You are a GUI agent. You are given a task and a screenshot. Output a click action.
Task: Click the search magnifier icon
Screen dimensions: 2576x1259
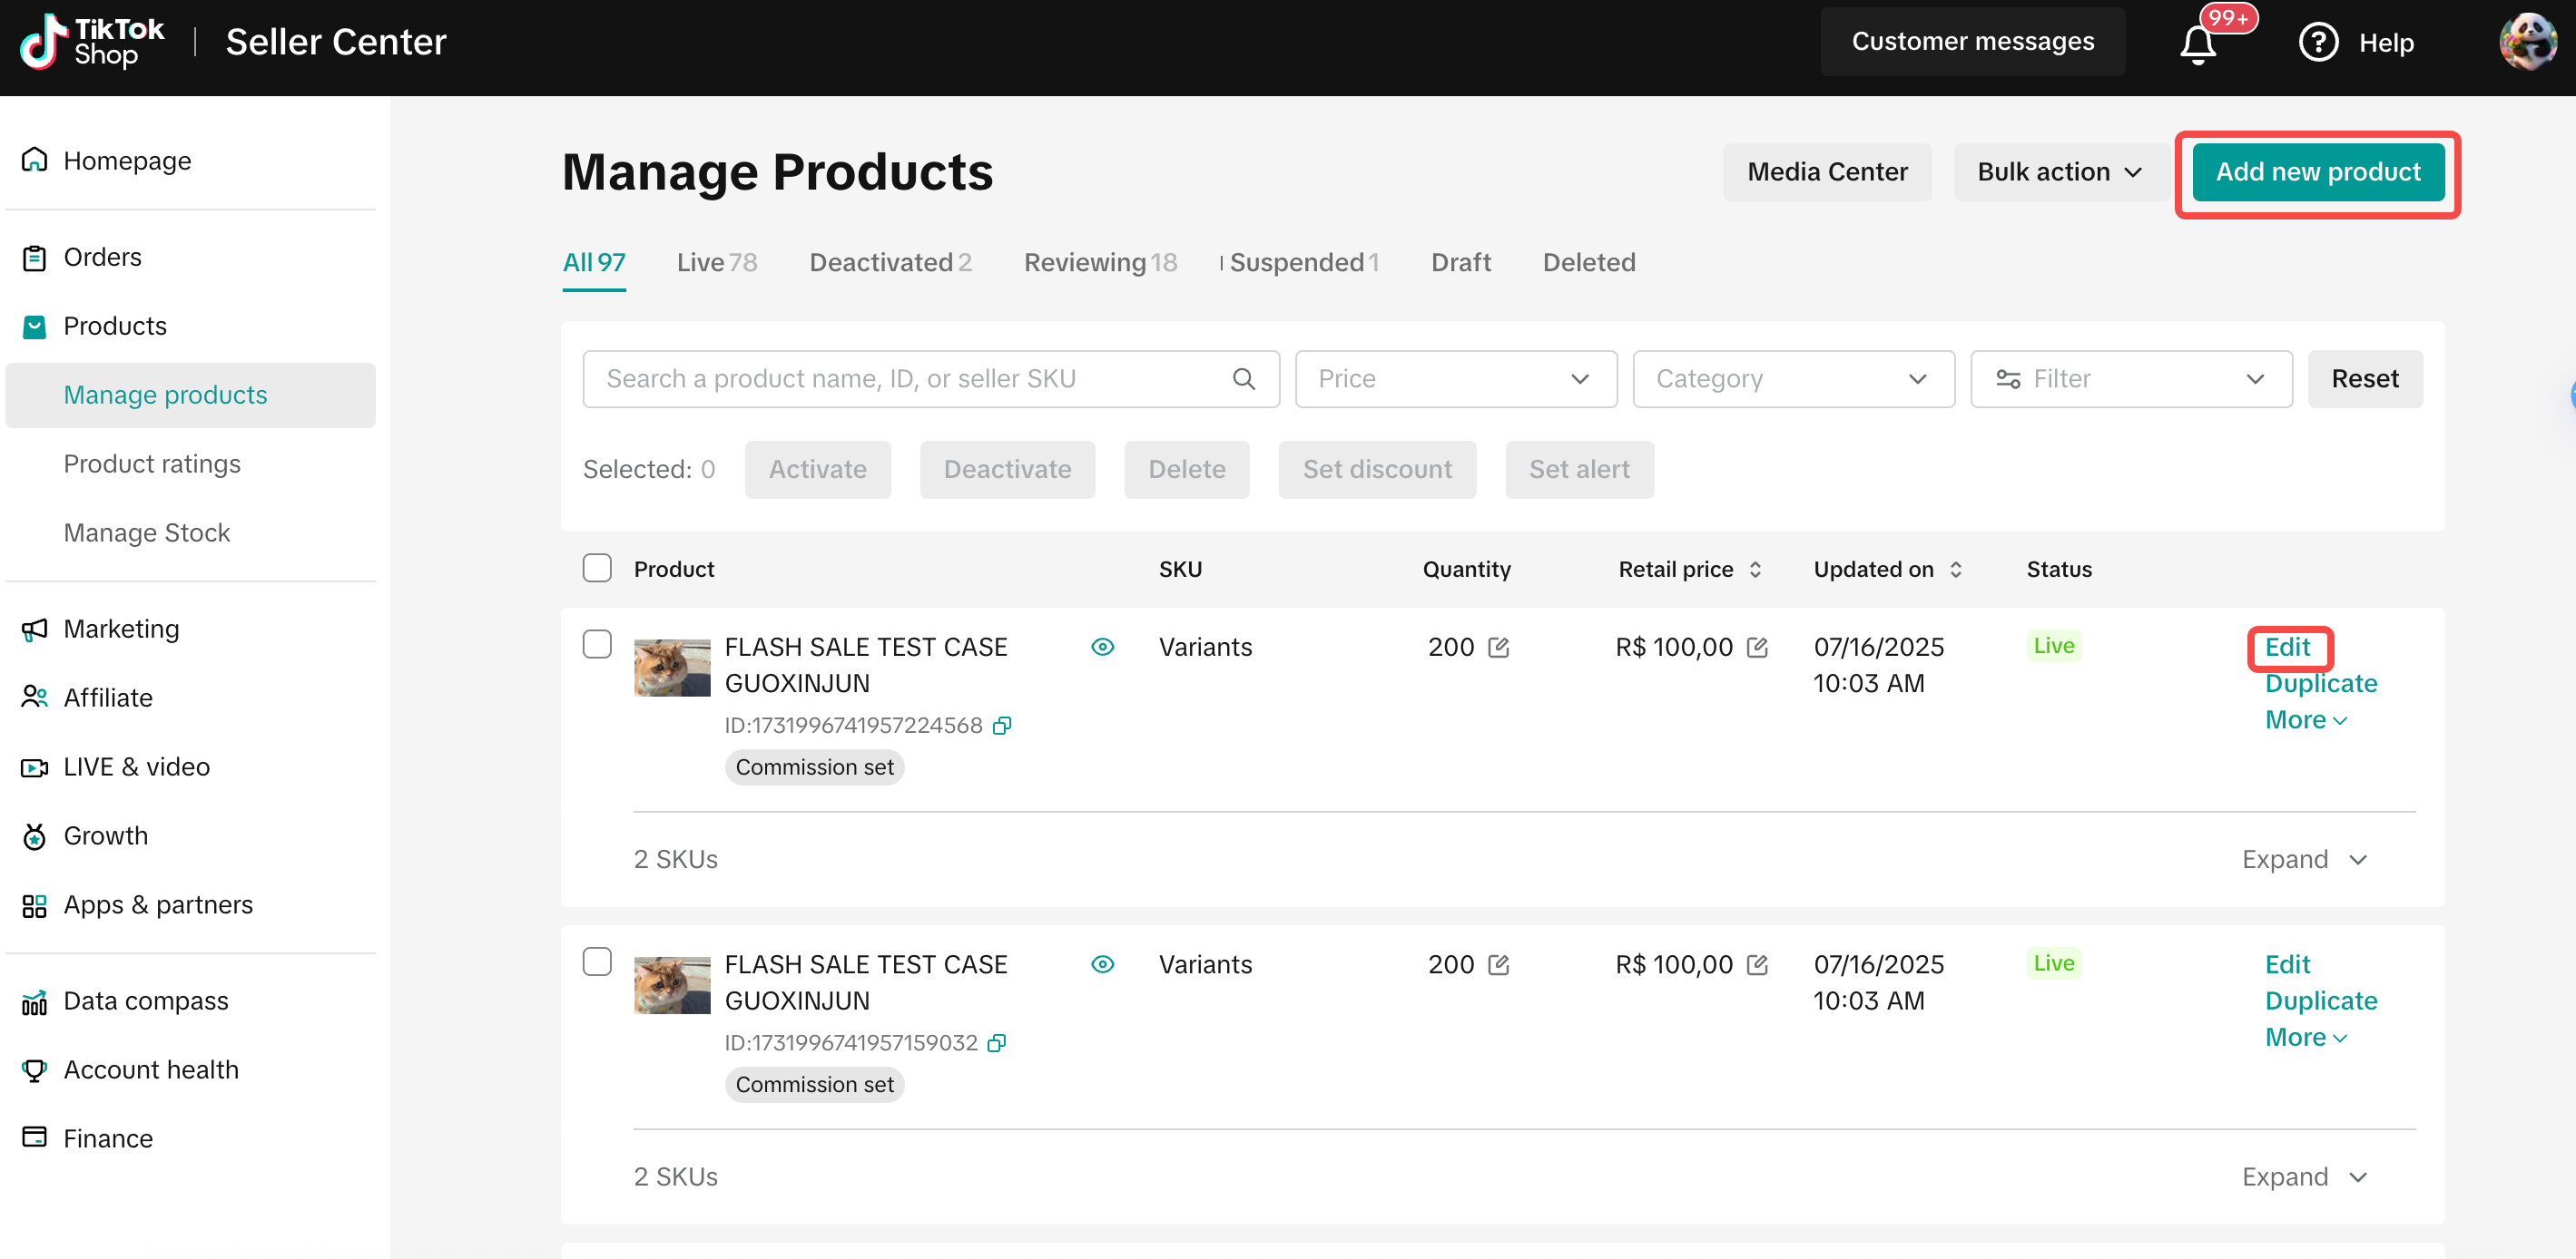(x=1243, y=379)
